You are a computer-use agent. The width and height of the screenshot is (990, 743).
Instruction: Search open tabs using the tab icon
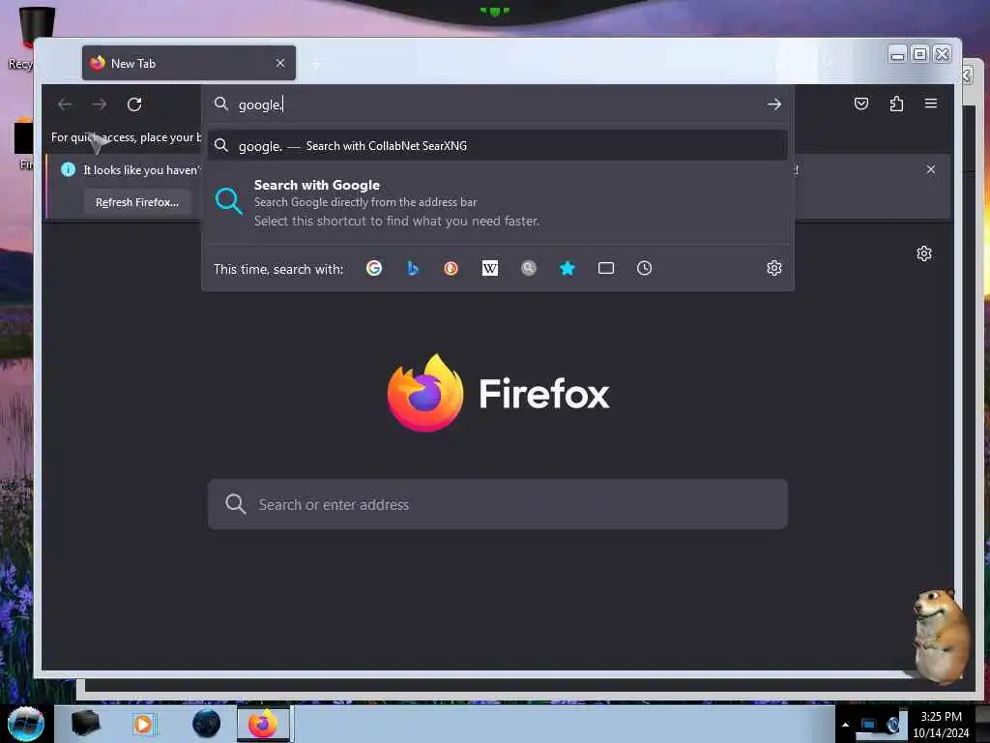tap(606, 269)
